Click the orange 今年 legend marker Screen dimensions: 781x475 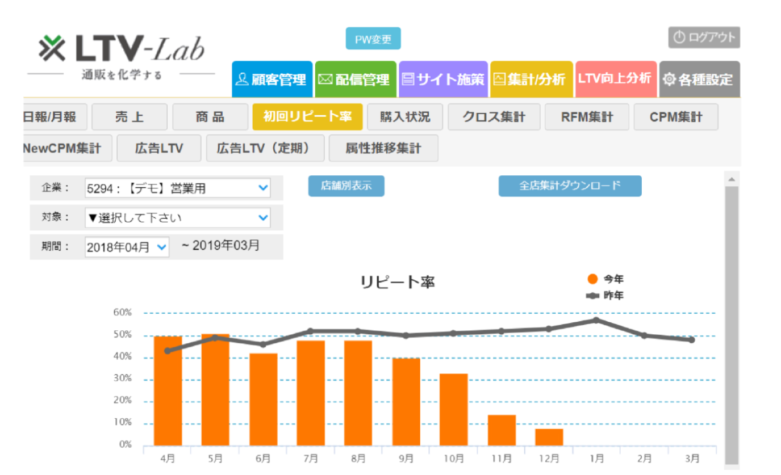pyautogui.click(x=593, y=279)
